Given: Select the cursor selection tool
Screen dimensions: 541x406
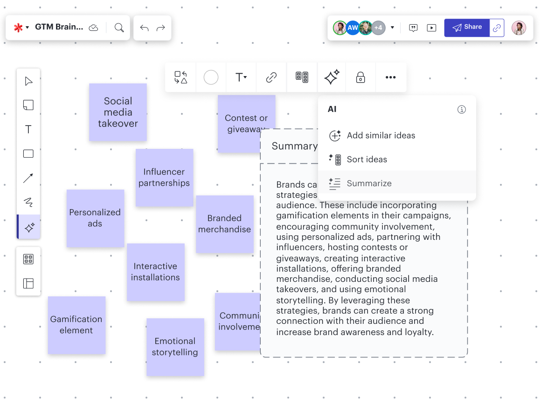Looking at the screenshot, I should (28, 81).
